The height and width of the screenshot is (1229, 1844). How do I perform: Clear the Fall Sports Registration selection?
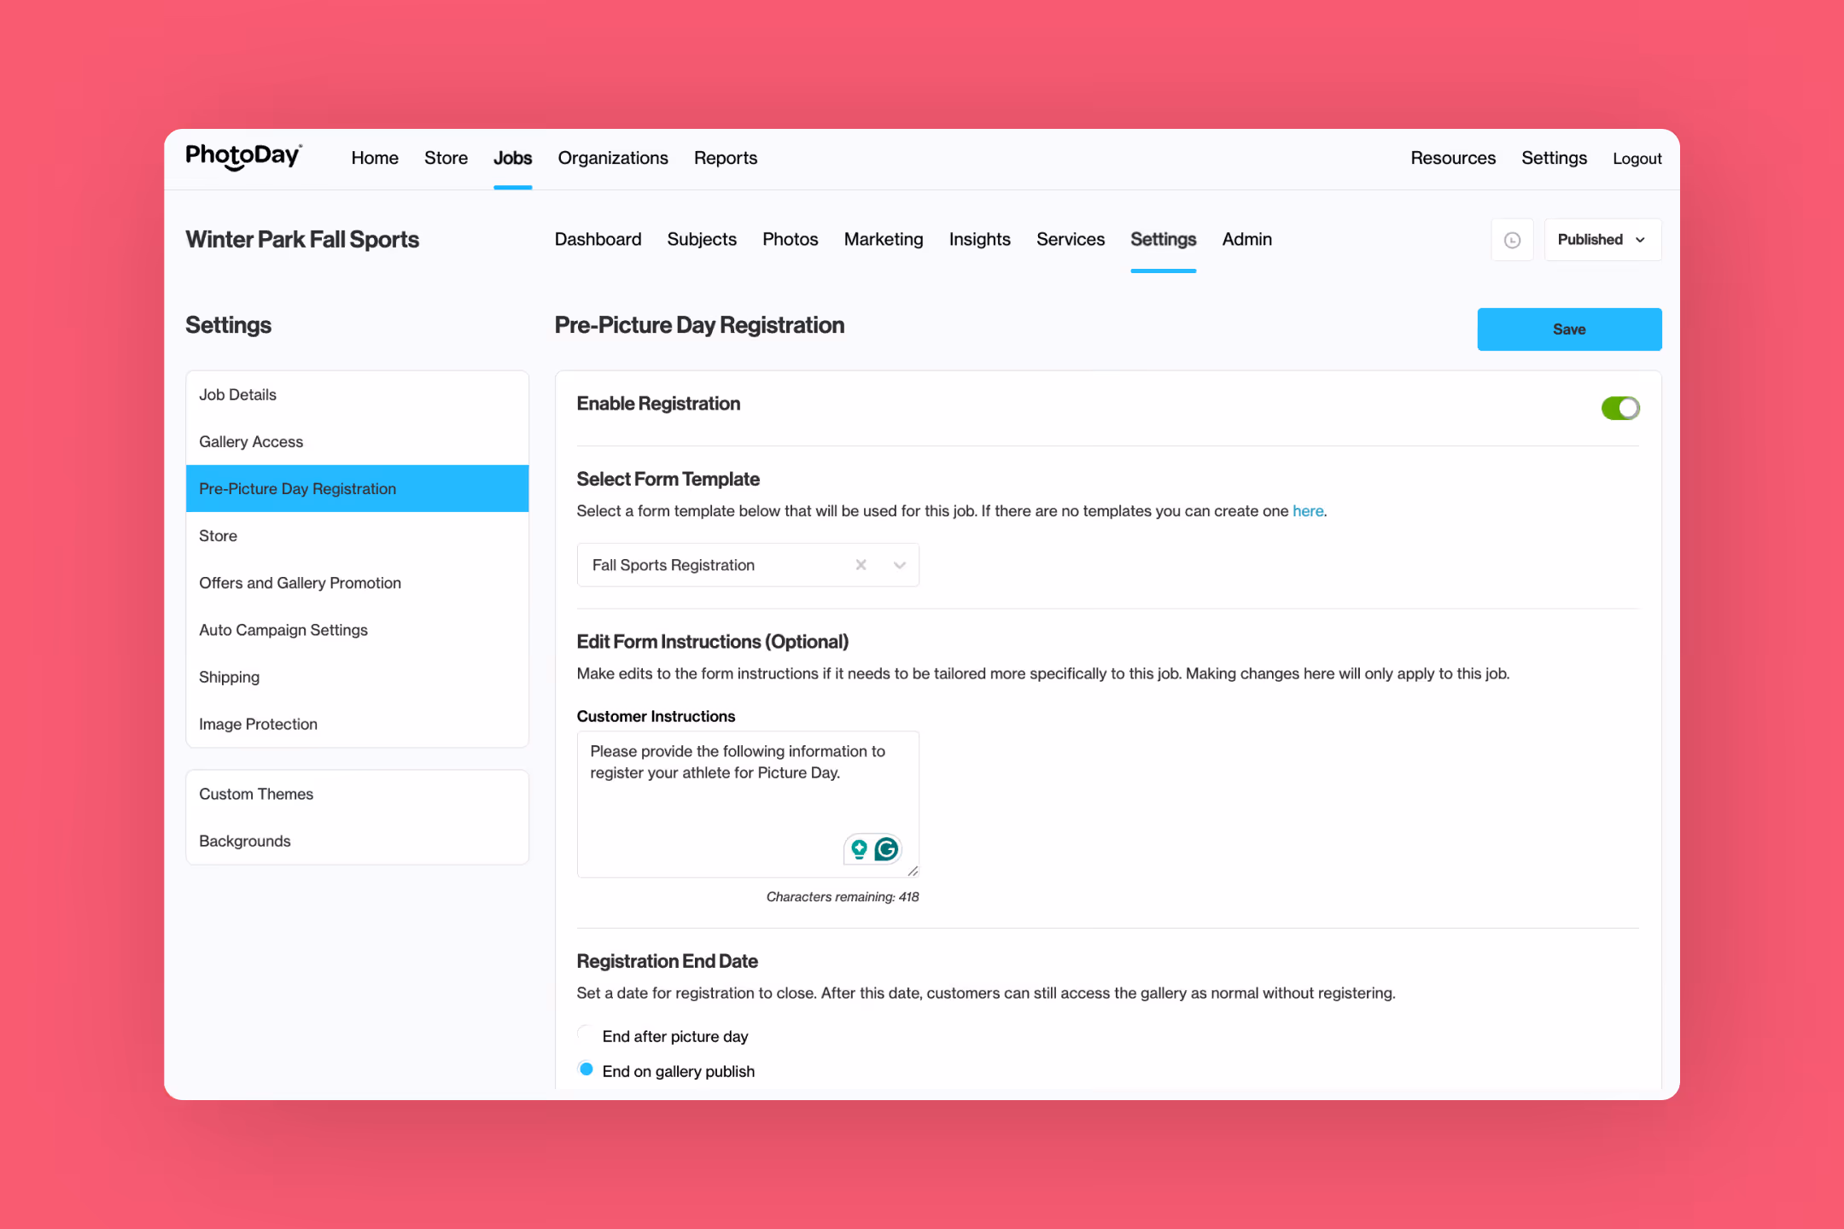point(861,565)
